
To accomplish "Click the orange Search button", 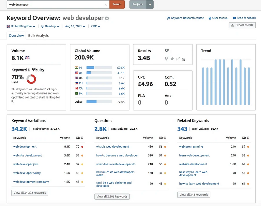I will click(117, 5).
